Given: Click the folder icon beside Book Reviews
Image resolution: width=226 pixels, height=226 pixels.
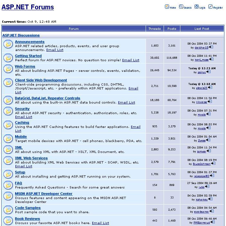Looking at the screenshot, I should coord(8,221).
